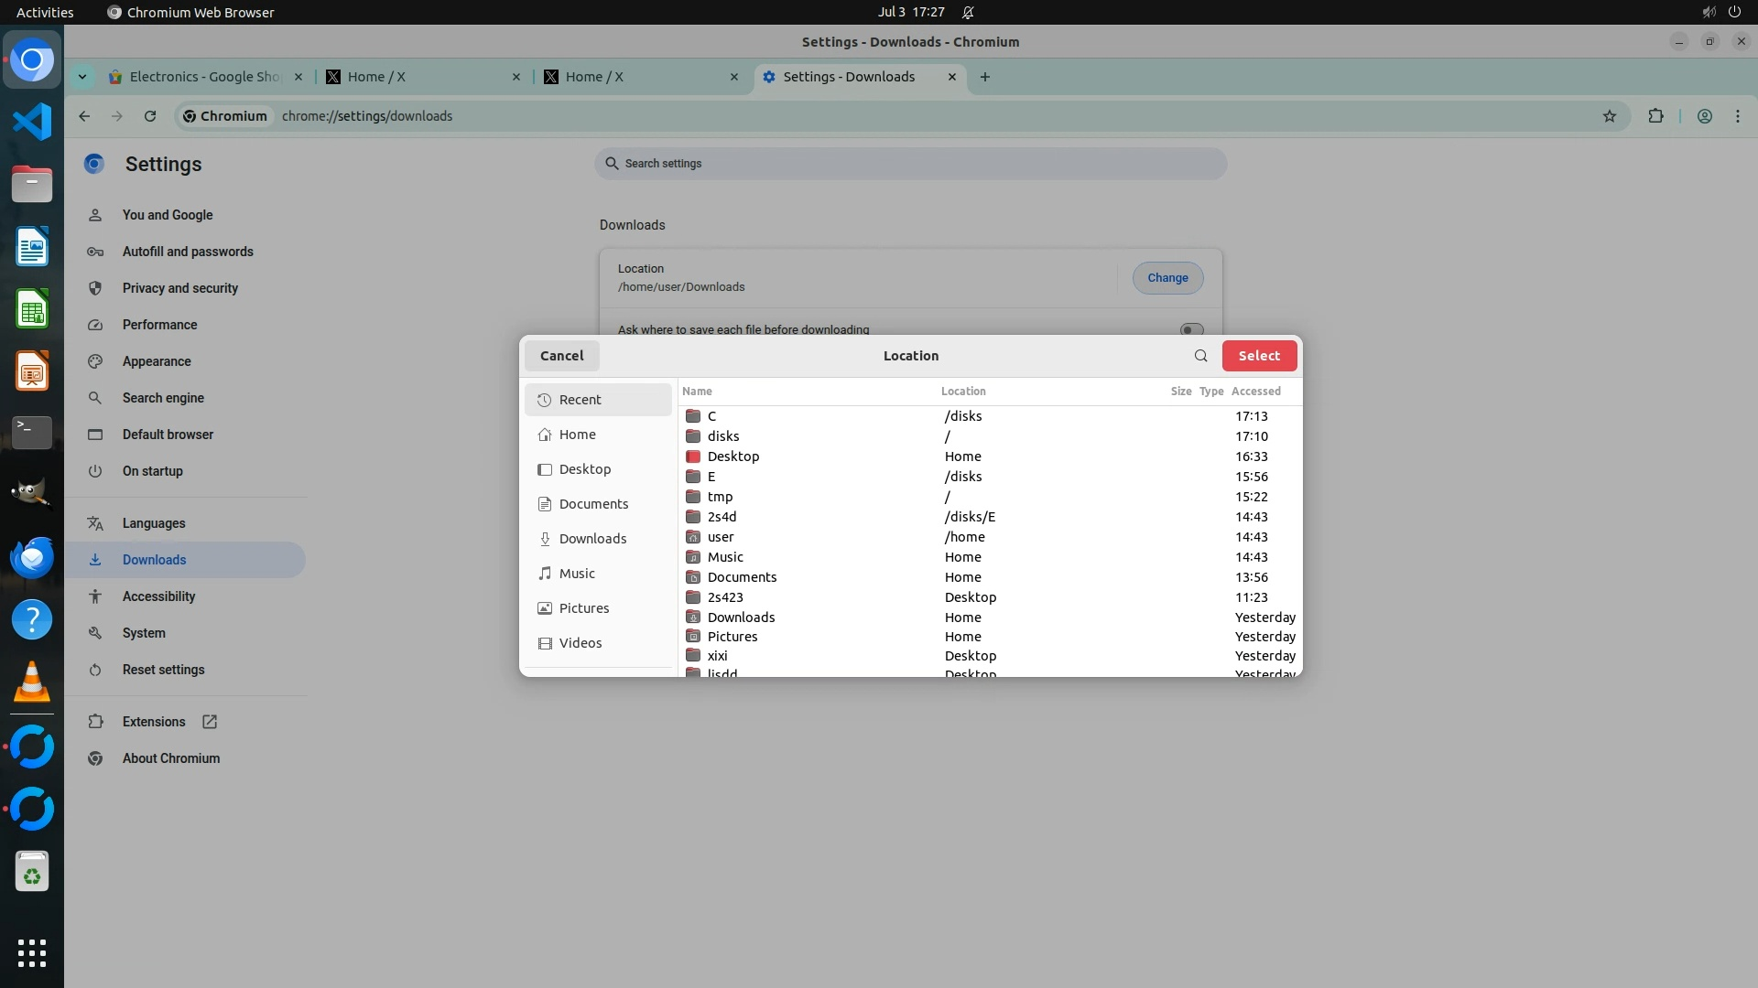Bookmark this page with the star icon

click(x=1610, y=116)
